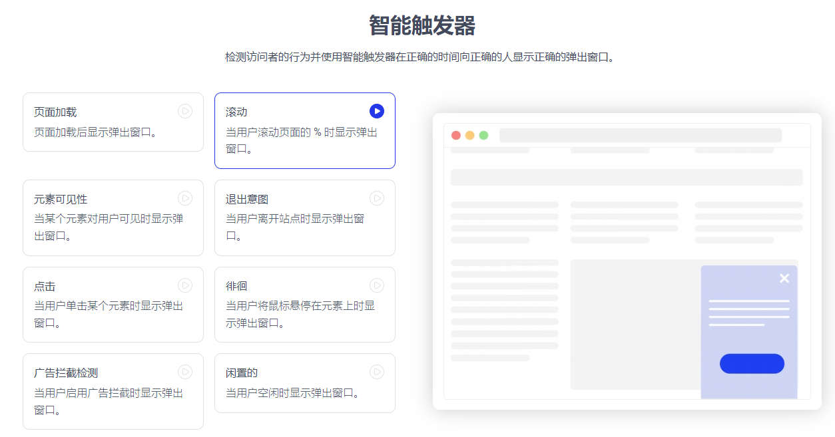Click the description 当用户离开站点时显示弹出窗口。
Screen dimensions: 835x437
coord(295,227)
